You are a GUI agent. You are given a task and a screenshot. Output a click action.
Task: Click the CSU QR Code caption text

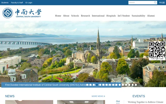click(157, 58)
